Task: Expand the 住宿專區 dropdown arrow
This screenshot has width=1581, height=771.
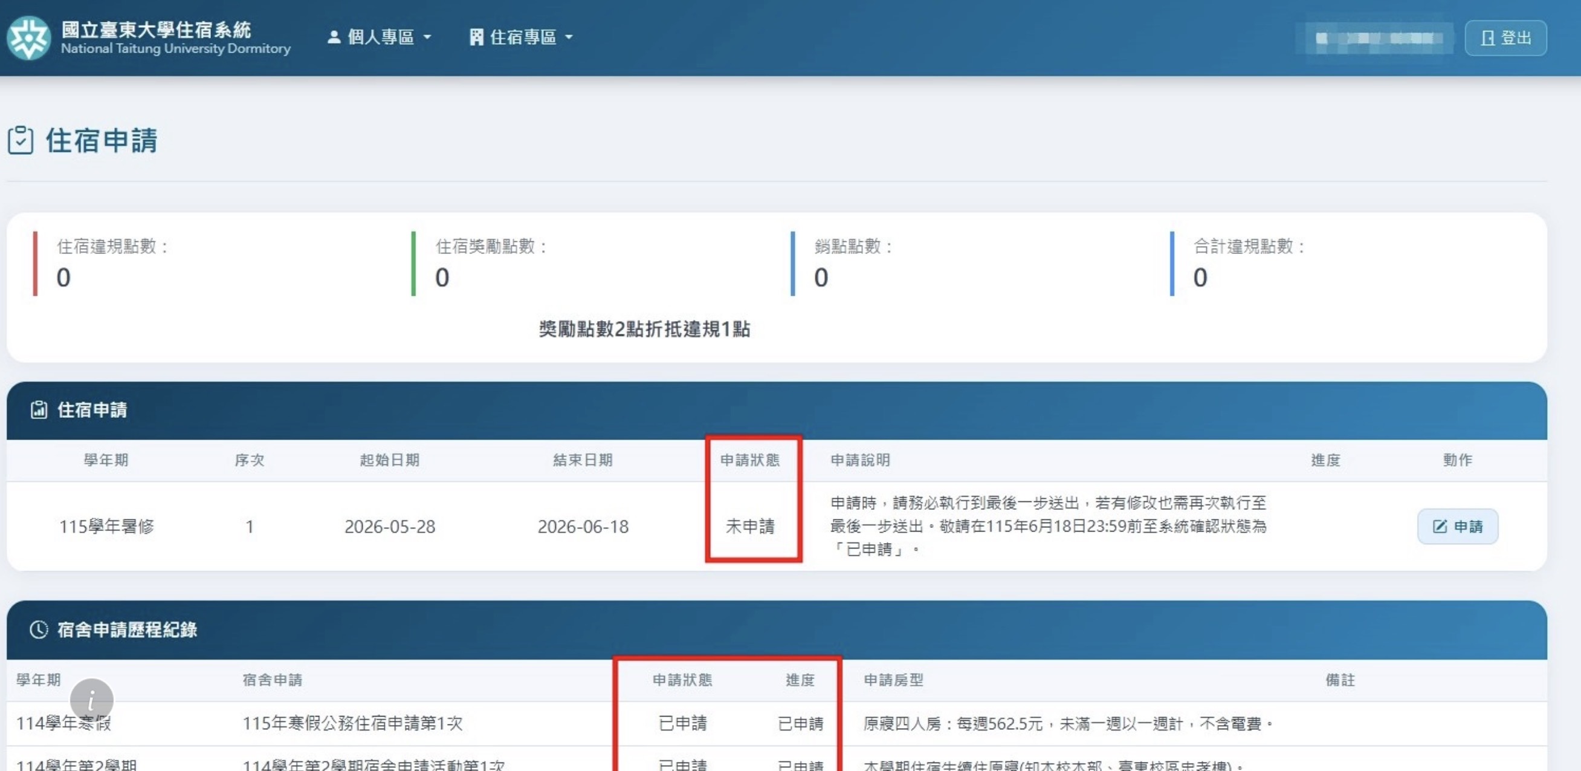Action: [568, 37]
